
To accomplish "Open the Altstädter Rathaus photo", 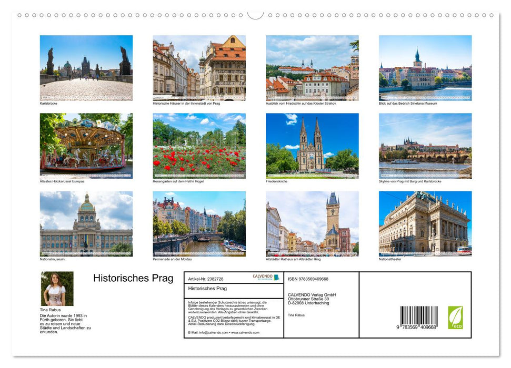I will tap(312, 224).
